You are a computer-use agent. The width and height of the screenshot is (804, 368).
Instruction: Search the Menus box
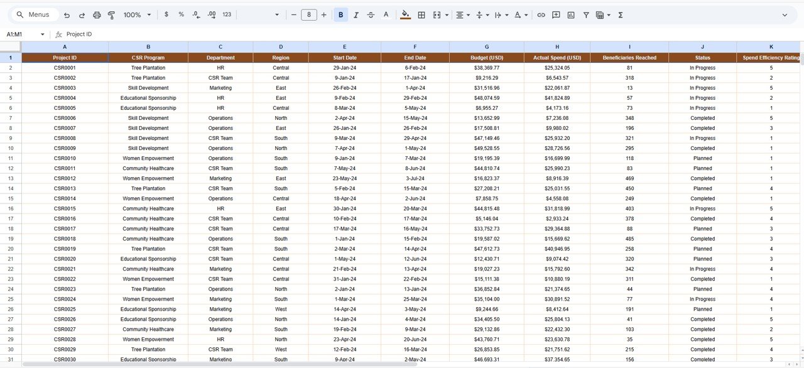(36, 14)
